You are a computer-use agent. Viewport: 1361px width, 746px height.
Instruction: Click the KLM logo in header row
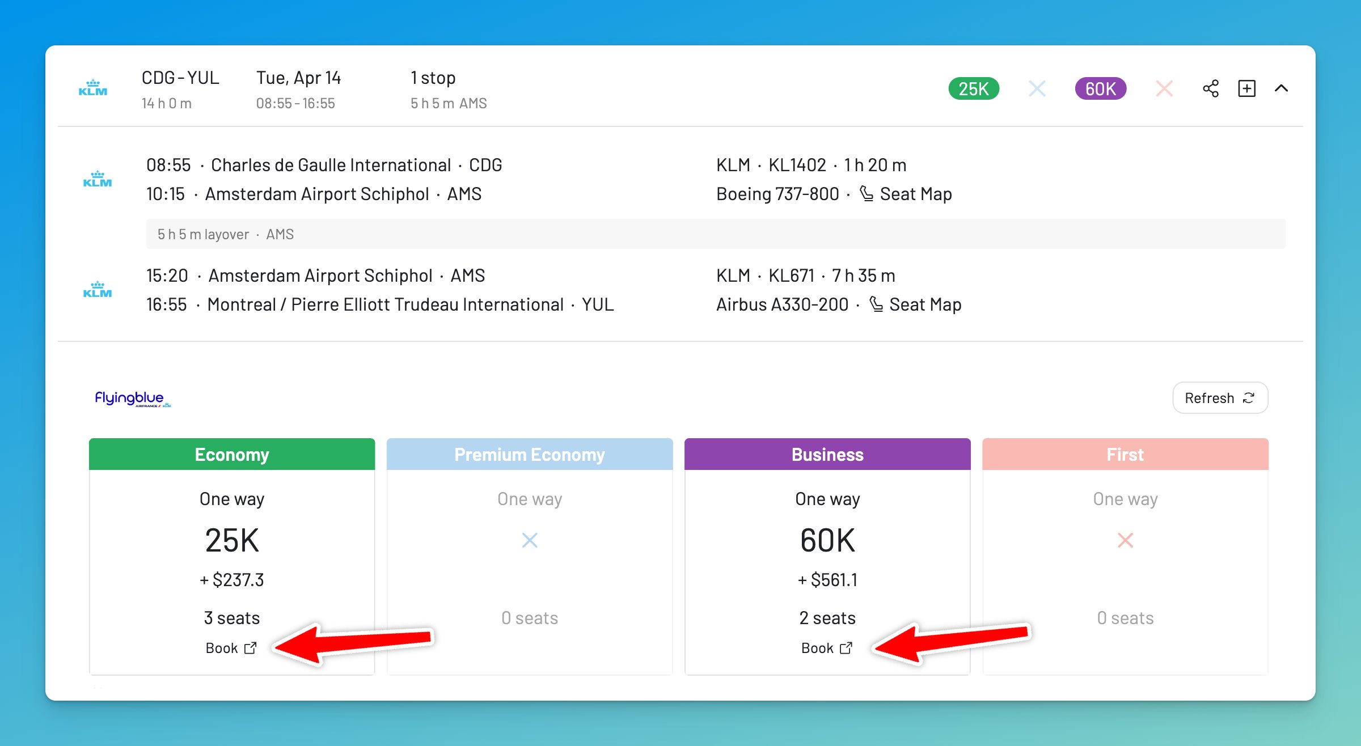[x=93, y=88]
